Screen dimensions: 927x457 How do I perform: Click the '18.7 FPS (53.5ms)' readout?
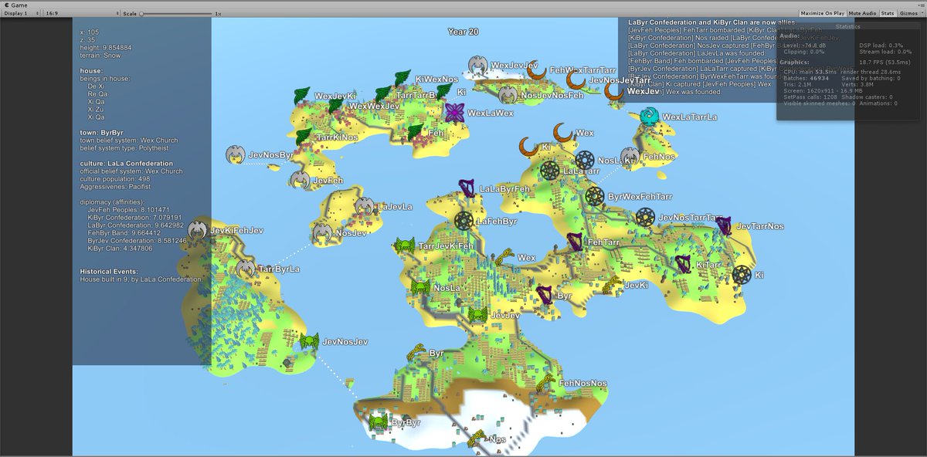[885, 62]
